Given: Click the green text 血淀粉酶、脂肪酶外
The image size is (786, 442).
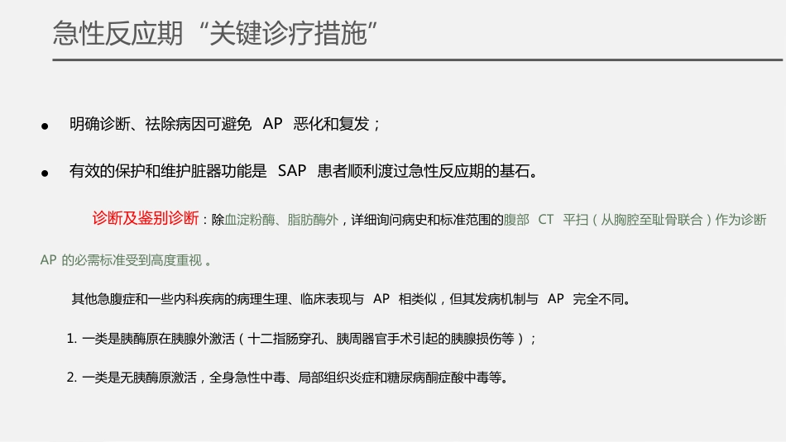Looking at the screenshot, I should tap(281, 220).
